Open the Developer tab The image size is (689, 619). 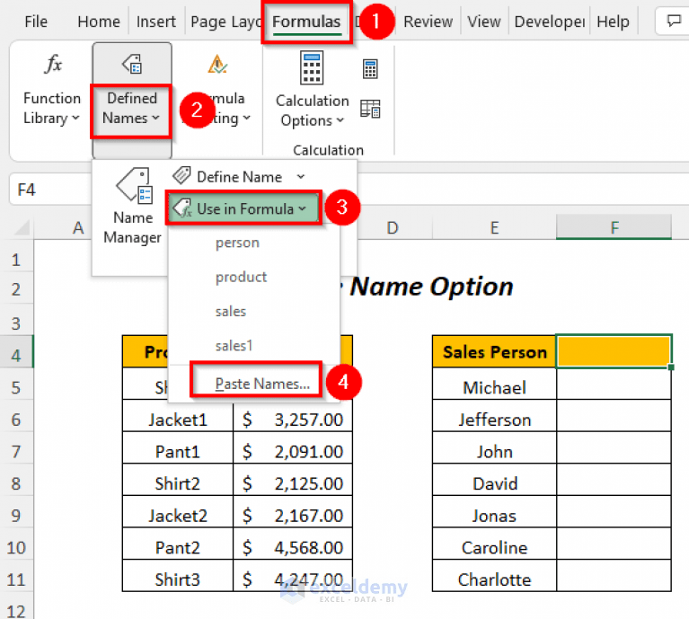[x=549, y=21]
